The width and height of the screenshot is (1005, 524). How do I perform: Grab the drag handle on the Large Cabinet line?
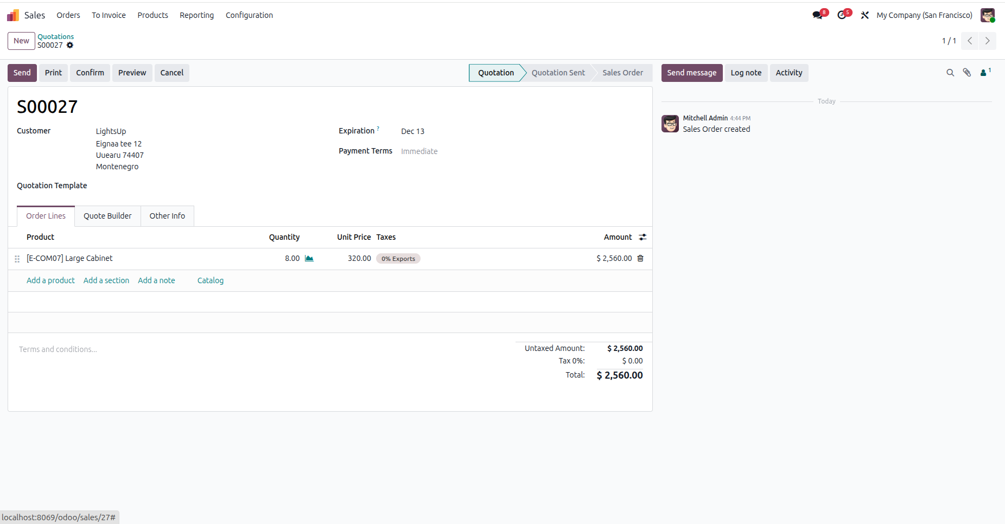point(17,259)
